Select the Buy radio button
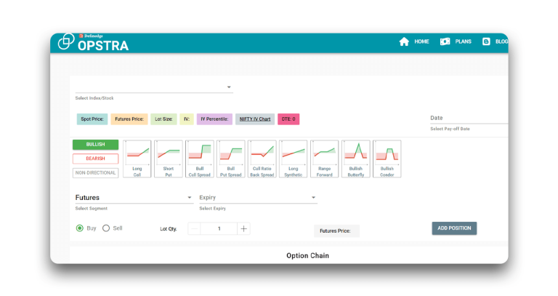This screenshot has height=296, width=558. coord(80,228)
